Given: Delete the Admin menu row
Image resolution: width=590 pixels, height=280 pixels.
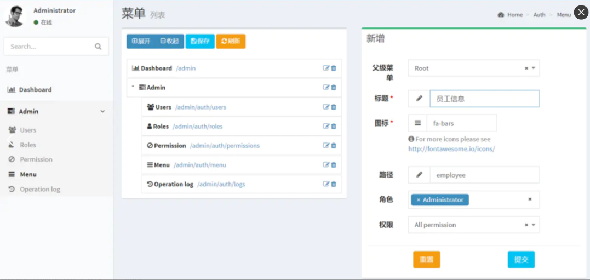Looking at the screenshot, I should click(x=334, y=87).
